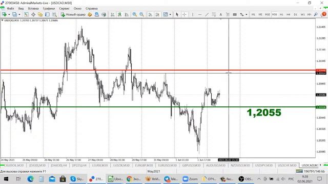Switch to the USDJPY,M30 chart tab
This screenshot has width=328, height=184.
[263, 165]
